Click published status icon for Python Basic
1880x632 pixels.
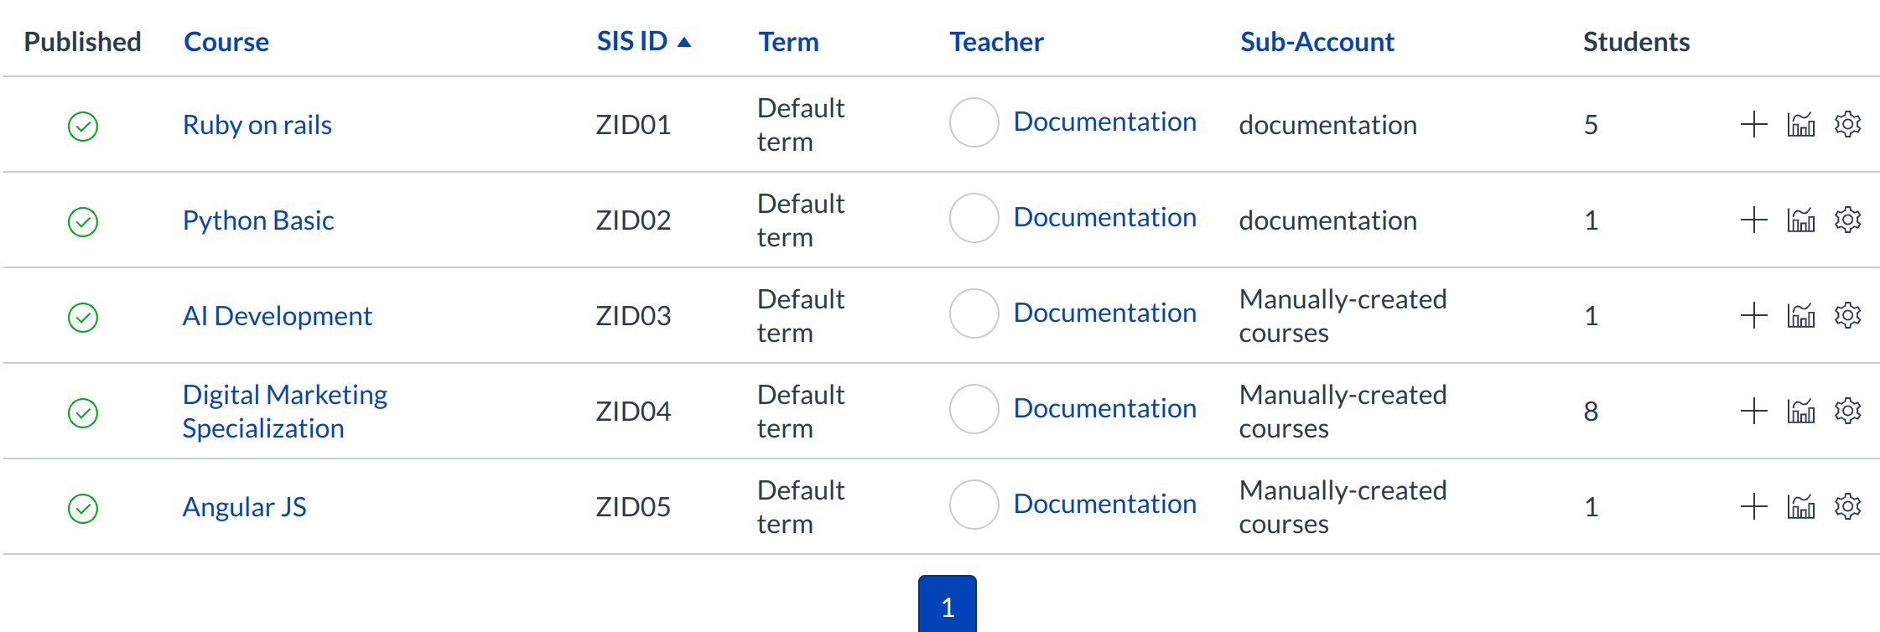coord(83,222)
